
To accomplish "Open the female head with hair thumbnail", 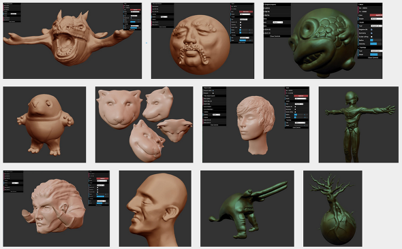I will [x=256, y=124].
